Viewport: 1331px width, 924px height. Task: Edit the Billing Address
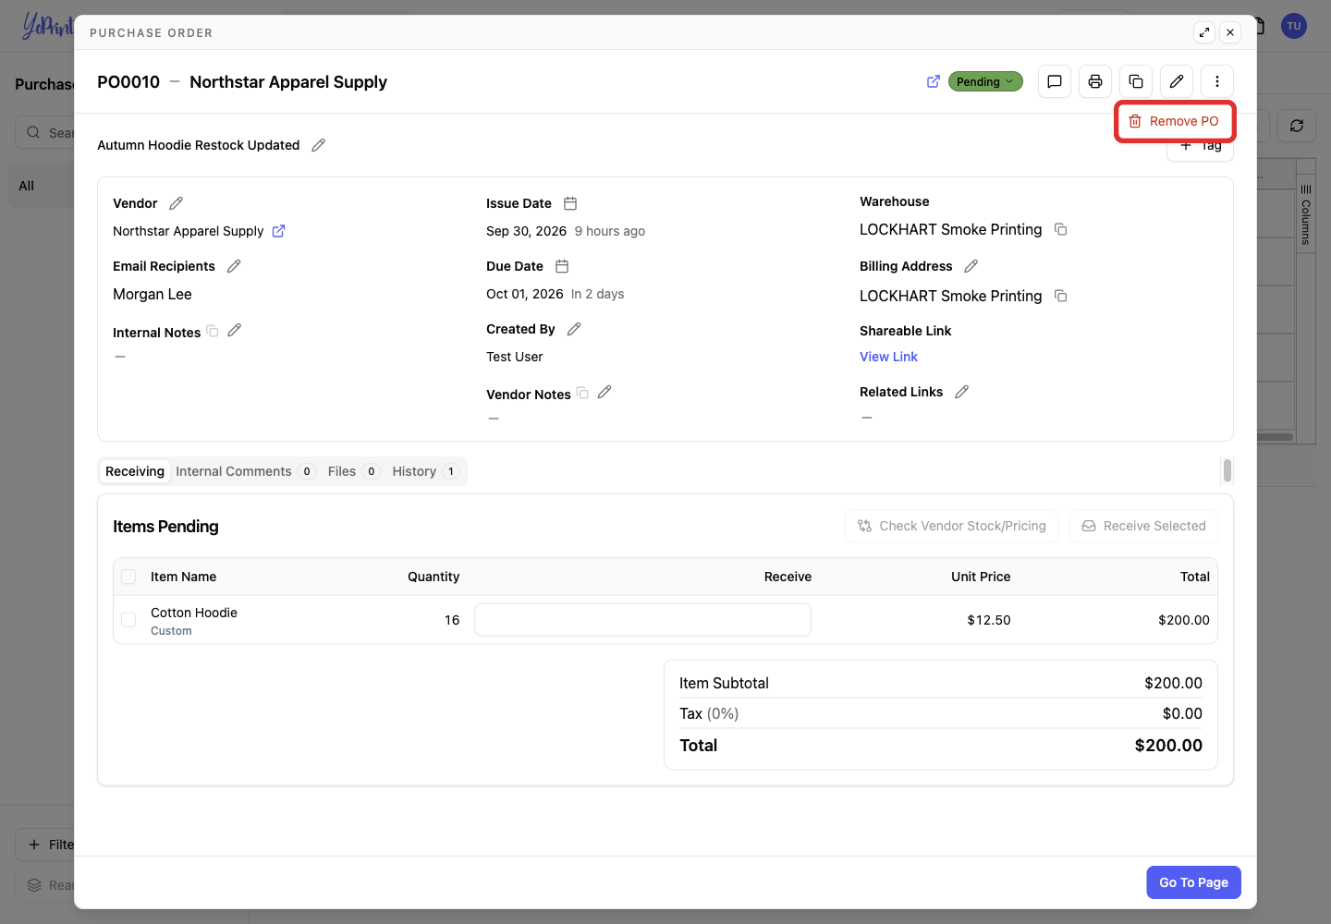coord(971,266)
